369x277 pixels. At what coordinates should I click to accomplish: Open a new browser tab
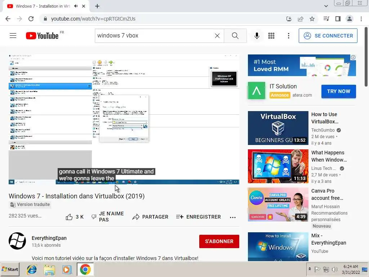point(97,6)
